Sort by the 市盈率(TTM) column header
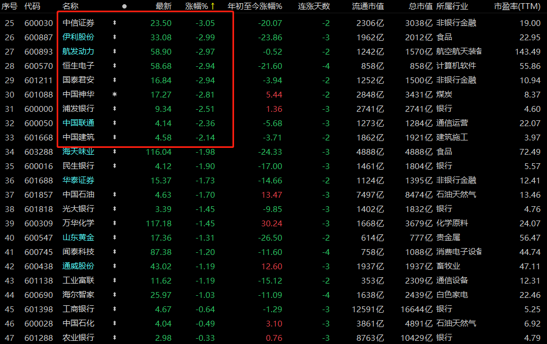547x344 pixels. tap(517, 6)
